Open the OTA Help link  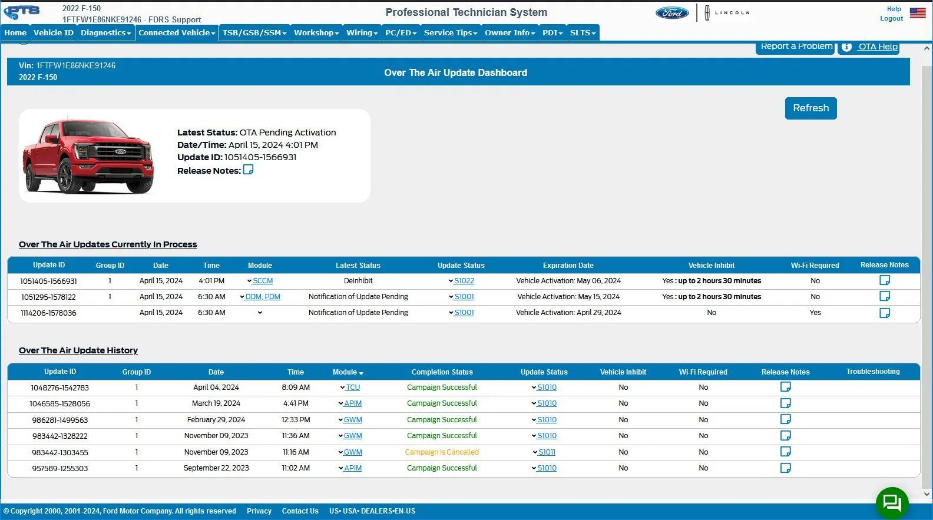tap(878, 47)
